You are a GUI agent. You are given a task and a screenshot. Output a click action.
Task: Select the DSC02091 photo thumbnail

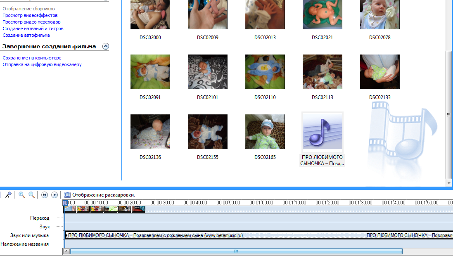pyautogui.click(x=150, y=72)
